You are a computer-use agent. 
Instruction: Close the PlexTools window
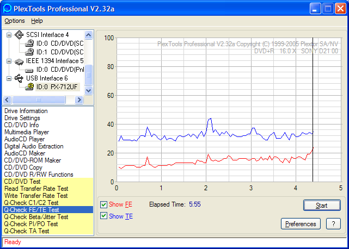pos(340,9)
